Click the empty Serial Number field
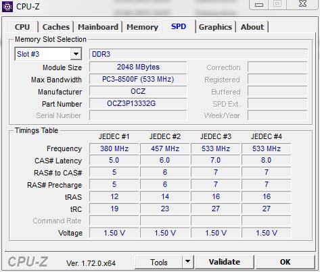 [138, 115]
